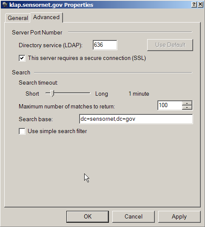This screenshot has width=205, height=227.
Task: Increase maximum matches with up arrow
Action: pos(187,103)
